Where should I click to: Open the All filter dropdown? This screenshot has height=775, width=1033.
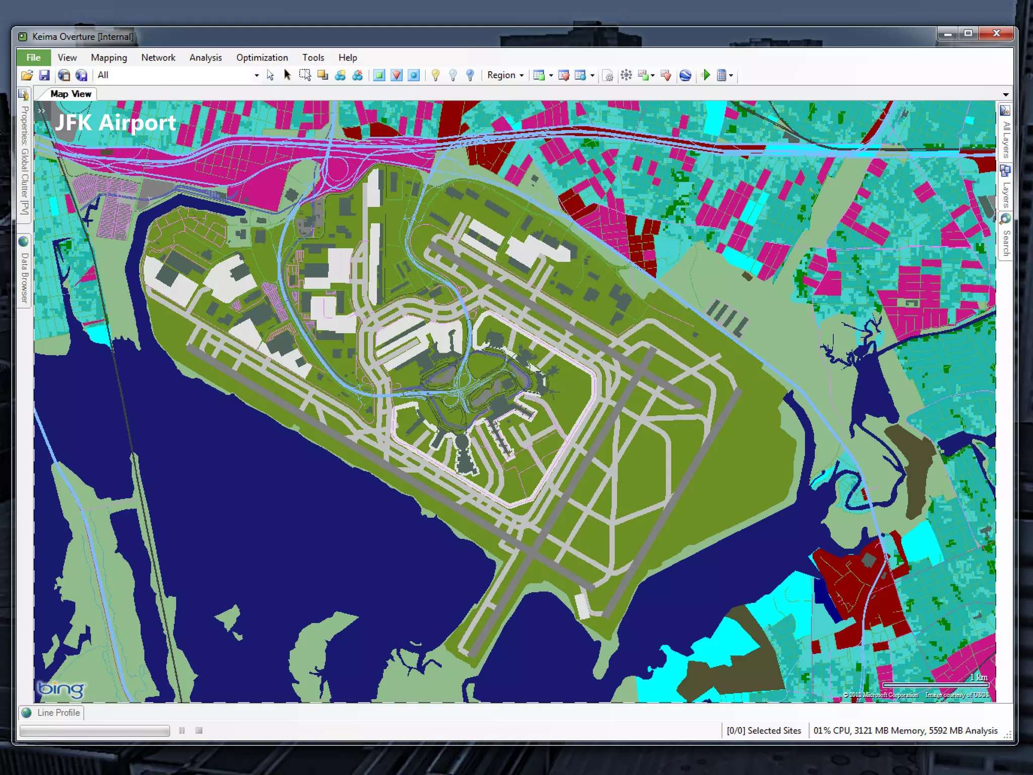click(256, 75)
